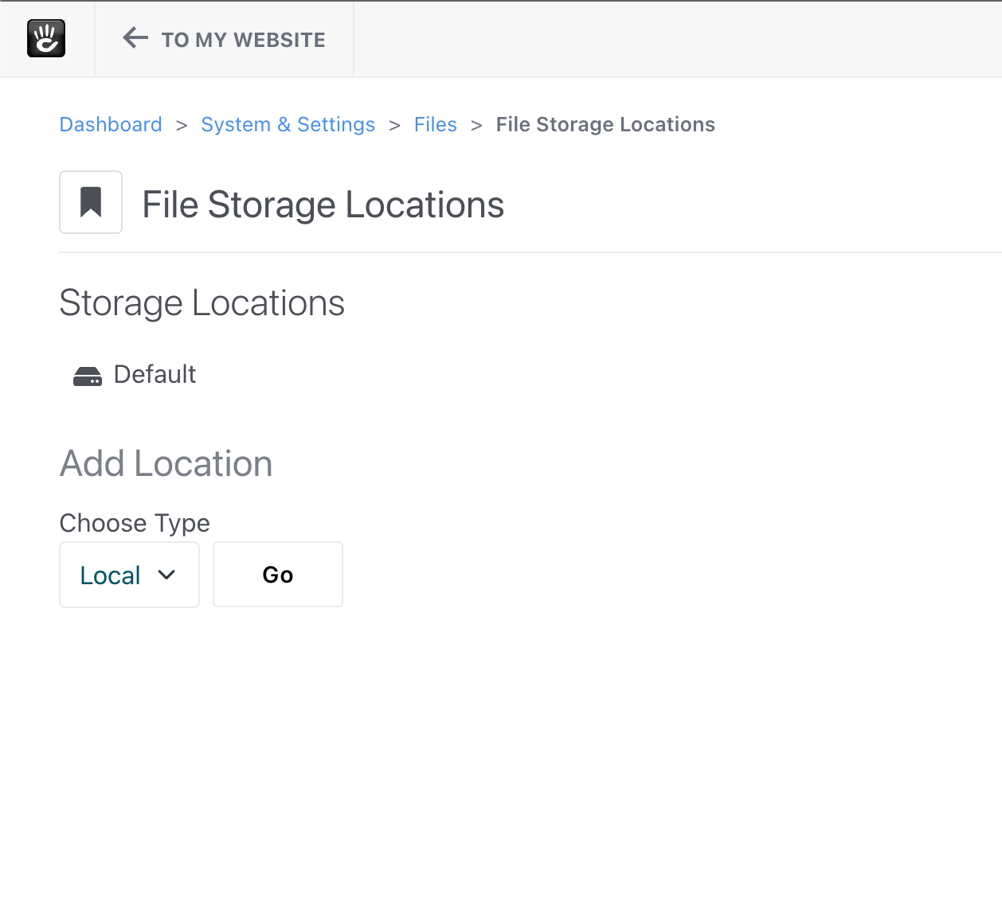Open System & Settings from the breadcrumbs
Screen dimensions: 1002x901
click(x=288, y=124)
